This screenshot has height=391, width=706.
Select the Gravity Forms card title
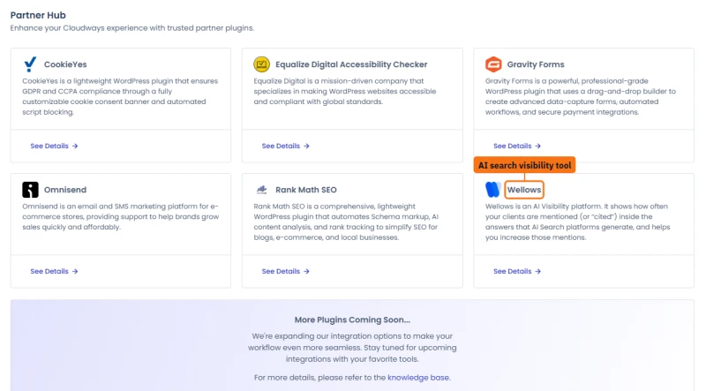pyautogui.click(x=536, y=64)
